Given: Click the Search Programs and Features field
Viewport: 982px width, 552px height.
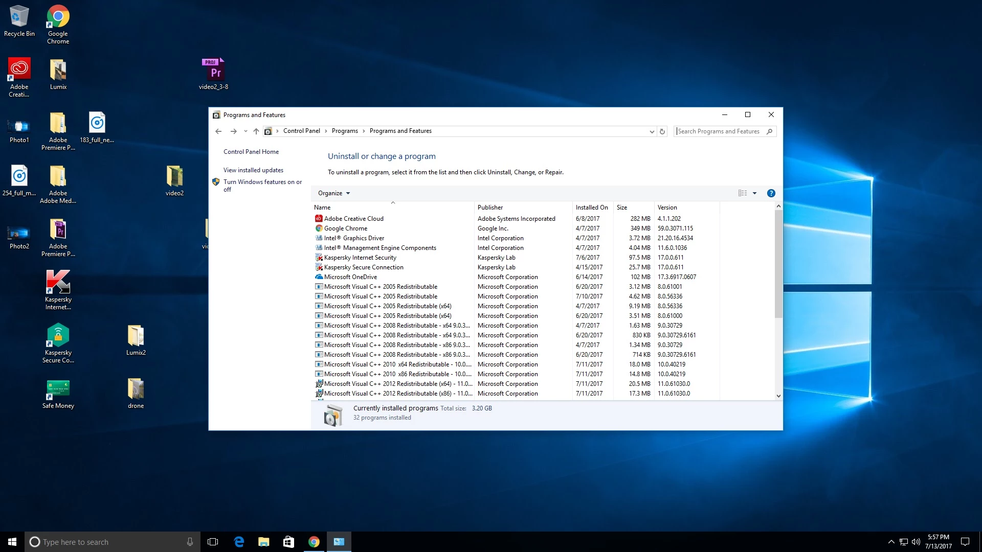Looking at the screenshot, I should (x=719, y=131).
